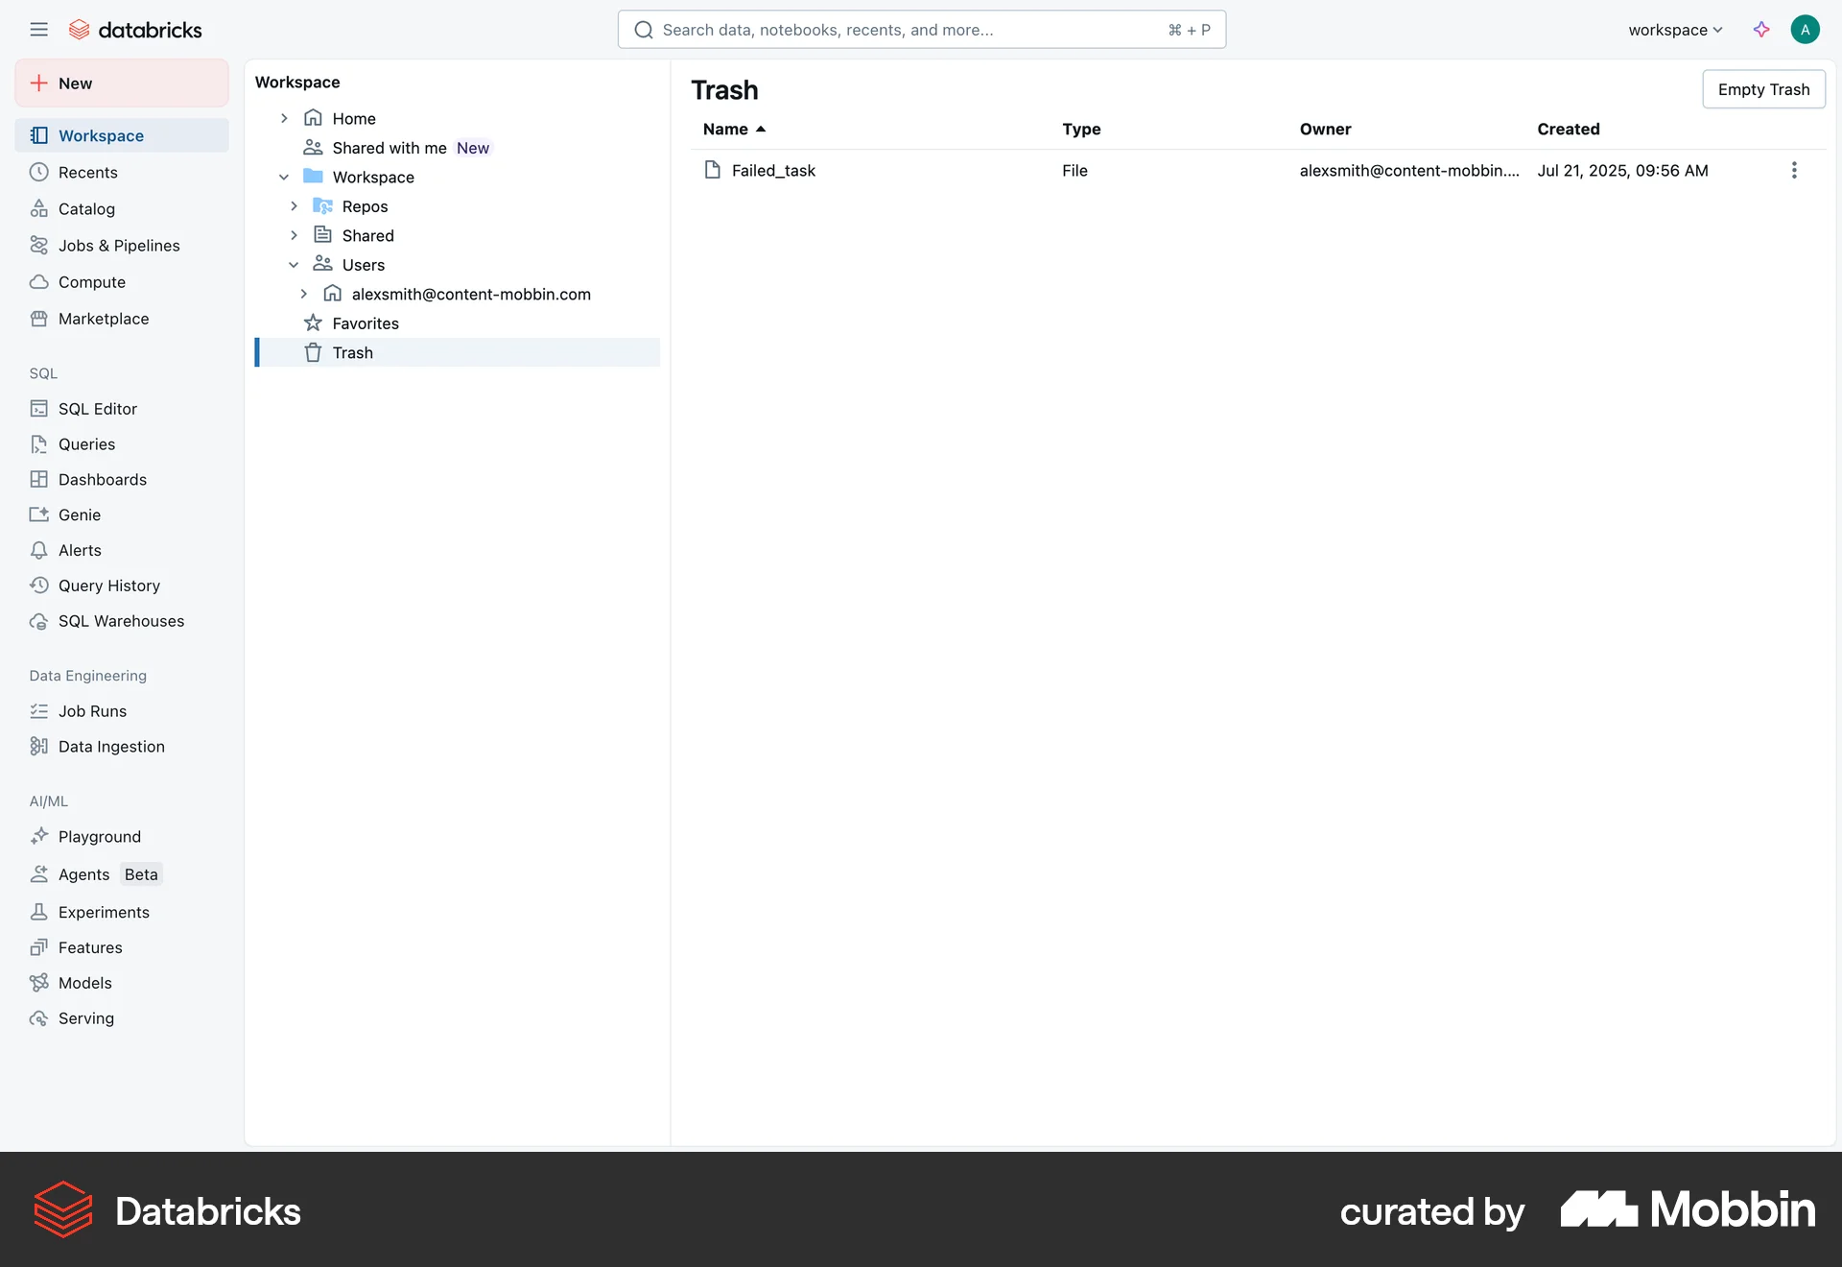
Task: Open the Marketplace section
Action: (103, 318)
